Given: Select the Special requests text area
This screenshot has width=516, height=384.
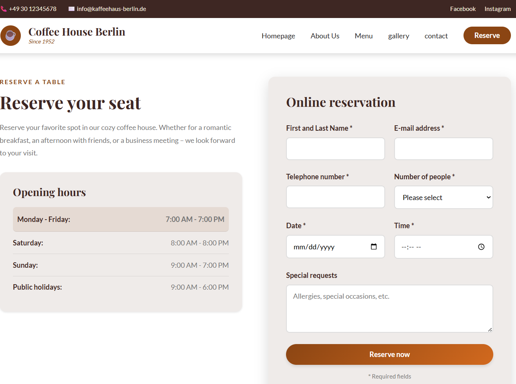Looking at the screenshot, I should [x=389, y=308].
